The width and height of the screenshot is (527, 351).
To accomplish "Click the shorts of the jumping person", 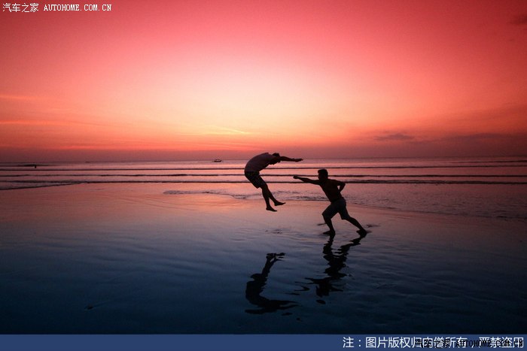I will tap(254, 178).
